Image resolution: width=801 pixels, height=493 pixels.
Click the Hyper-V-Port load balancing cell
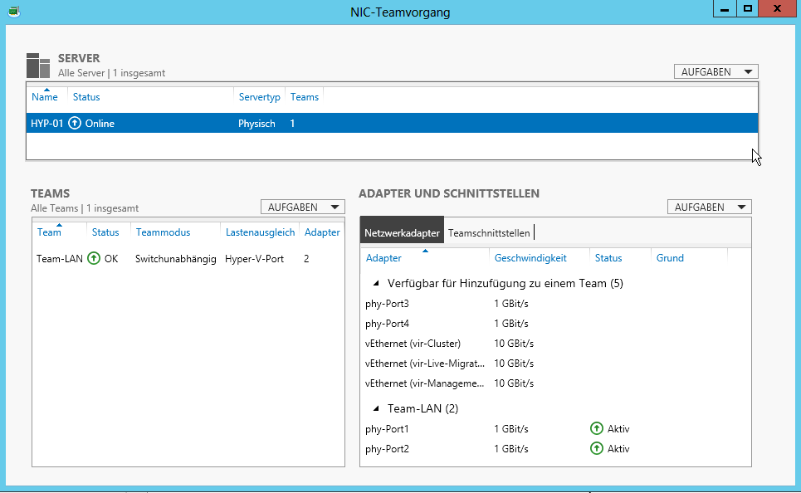tap(254, 259)
